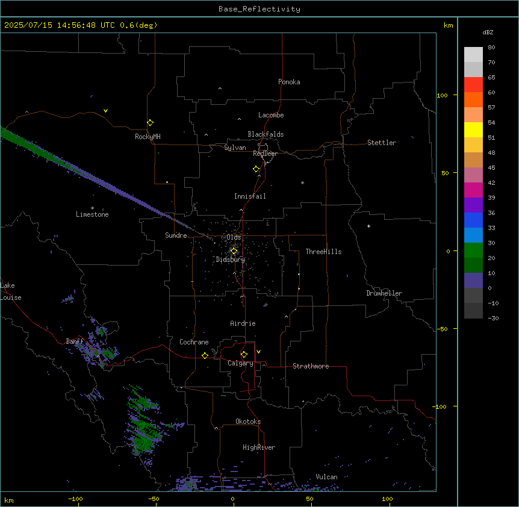
Task: Click the magenta 42 dBZ legend color
Action: pos(473,190)
